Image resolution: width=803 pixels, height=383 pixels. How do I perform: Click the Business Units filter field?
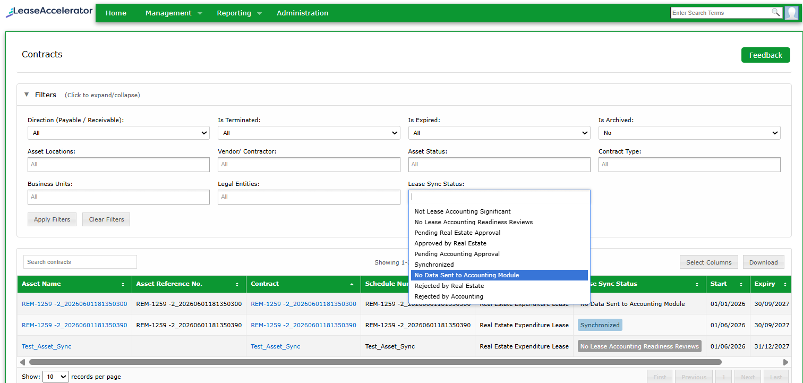point(118,197)
